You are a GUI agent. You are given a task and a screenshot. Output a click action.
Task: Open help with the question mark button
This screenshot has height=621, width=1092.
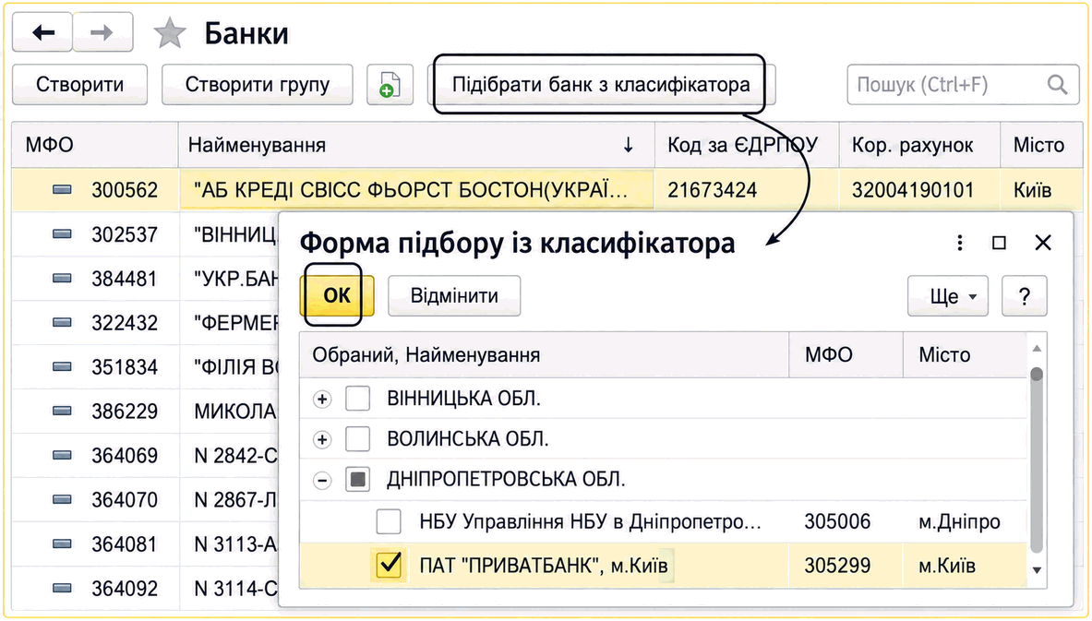[x=1025, y=296]
